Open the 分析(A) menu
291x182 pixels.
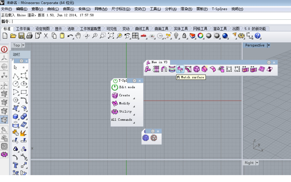pos(171,9)
